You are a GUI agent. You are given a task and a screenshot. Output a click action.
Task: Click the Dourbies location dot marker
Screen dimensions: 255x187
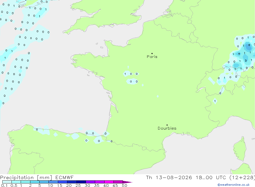(167, 125)
